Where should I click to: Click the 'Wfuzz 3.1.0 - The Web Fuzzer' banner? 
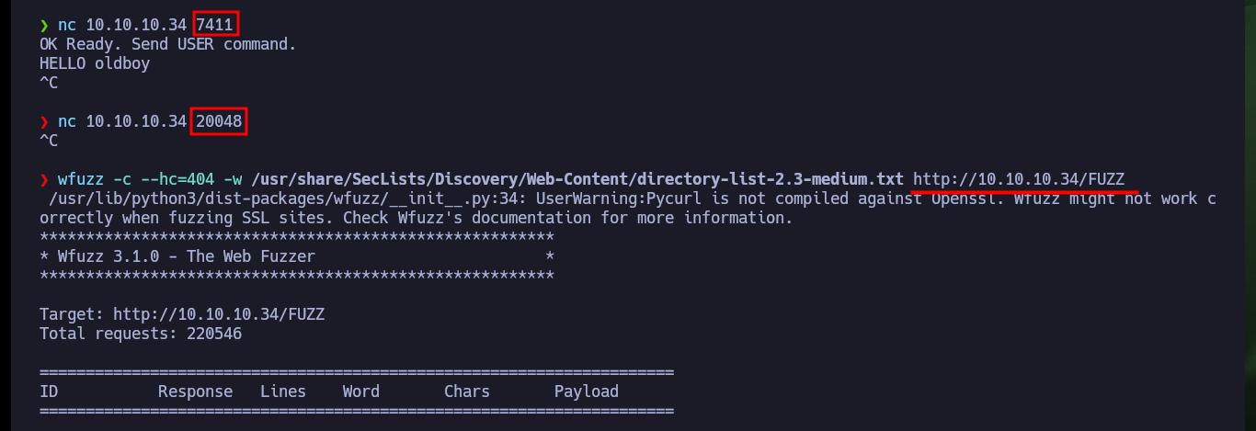coord(187,256)
